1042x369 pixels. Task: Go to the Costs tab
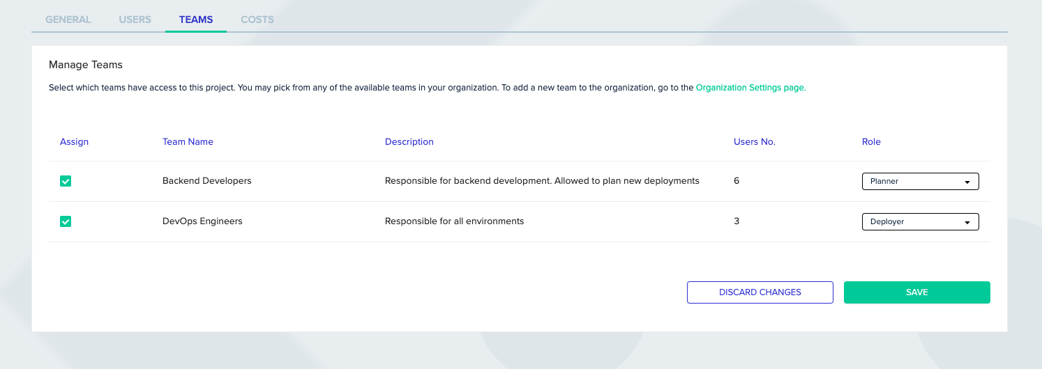pyautogui.click(x=257, y=19)
